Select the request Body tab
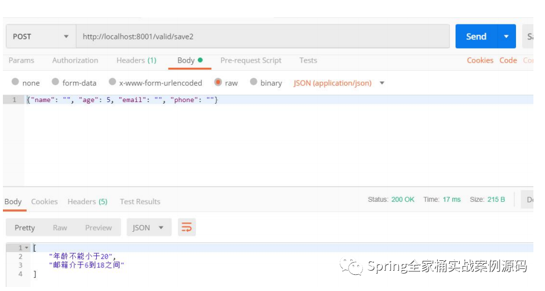545x291 pixels. (x=190, y=60)
